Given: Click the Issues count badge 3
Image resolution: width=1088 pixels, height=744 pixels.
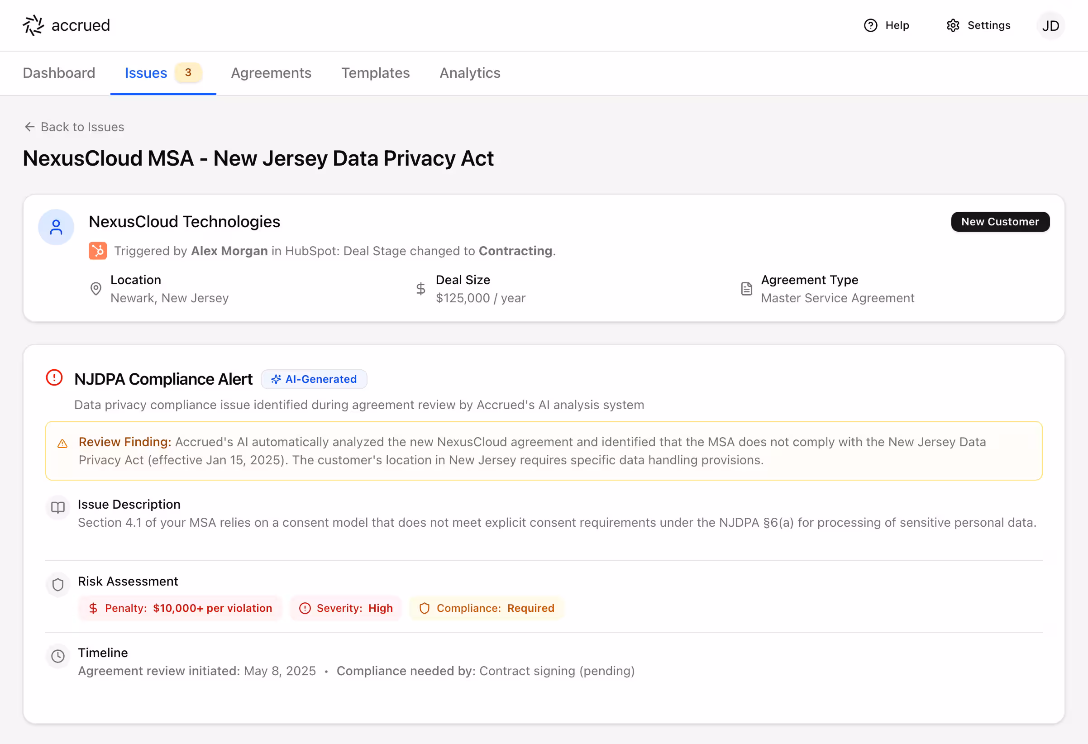Looking at the screenshot, I should [188, 72].
